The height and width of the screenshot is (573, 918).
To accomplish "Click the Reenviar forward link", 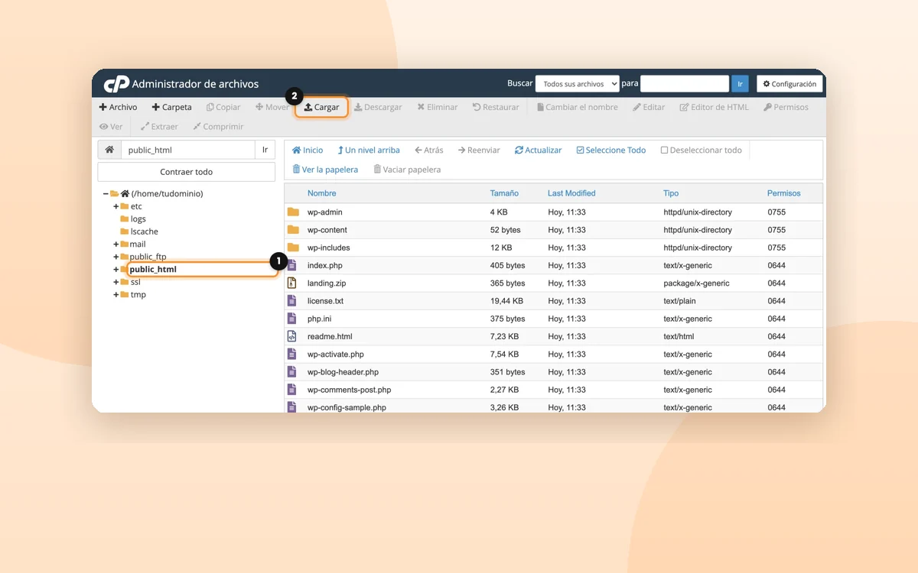I will tap(479, 151).
